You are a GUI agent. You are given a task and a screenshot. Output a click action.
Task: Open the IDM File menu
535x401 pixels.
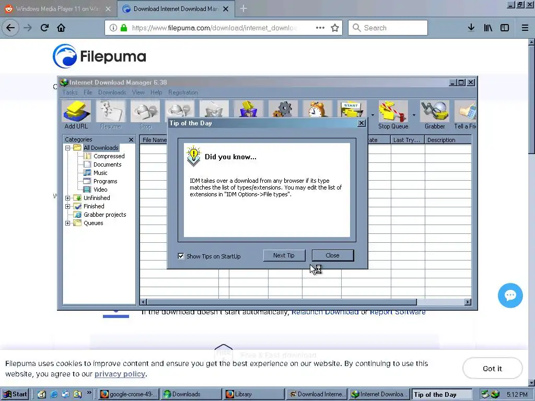(88, 92)
